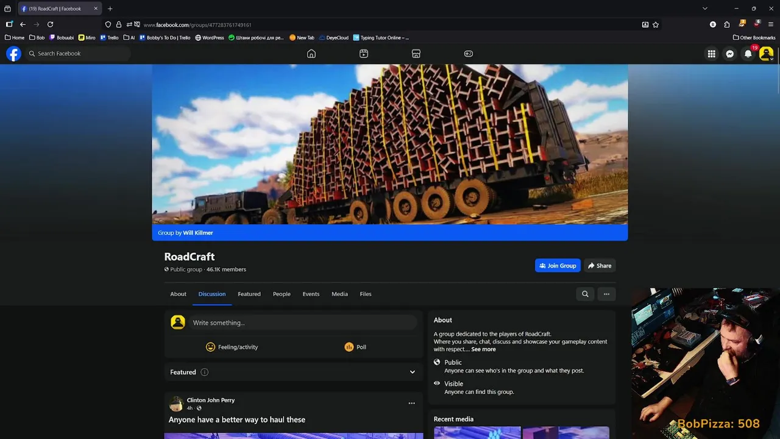Viewport: 780px width, 439px height.
Task: Open the browser hamburger menu
Action: coord(771,24)
